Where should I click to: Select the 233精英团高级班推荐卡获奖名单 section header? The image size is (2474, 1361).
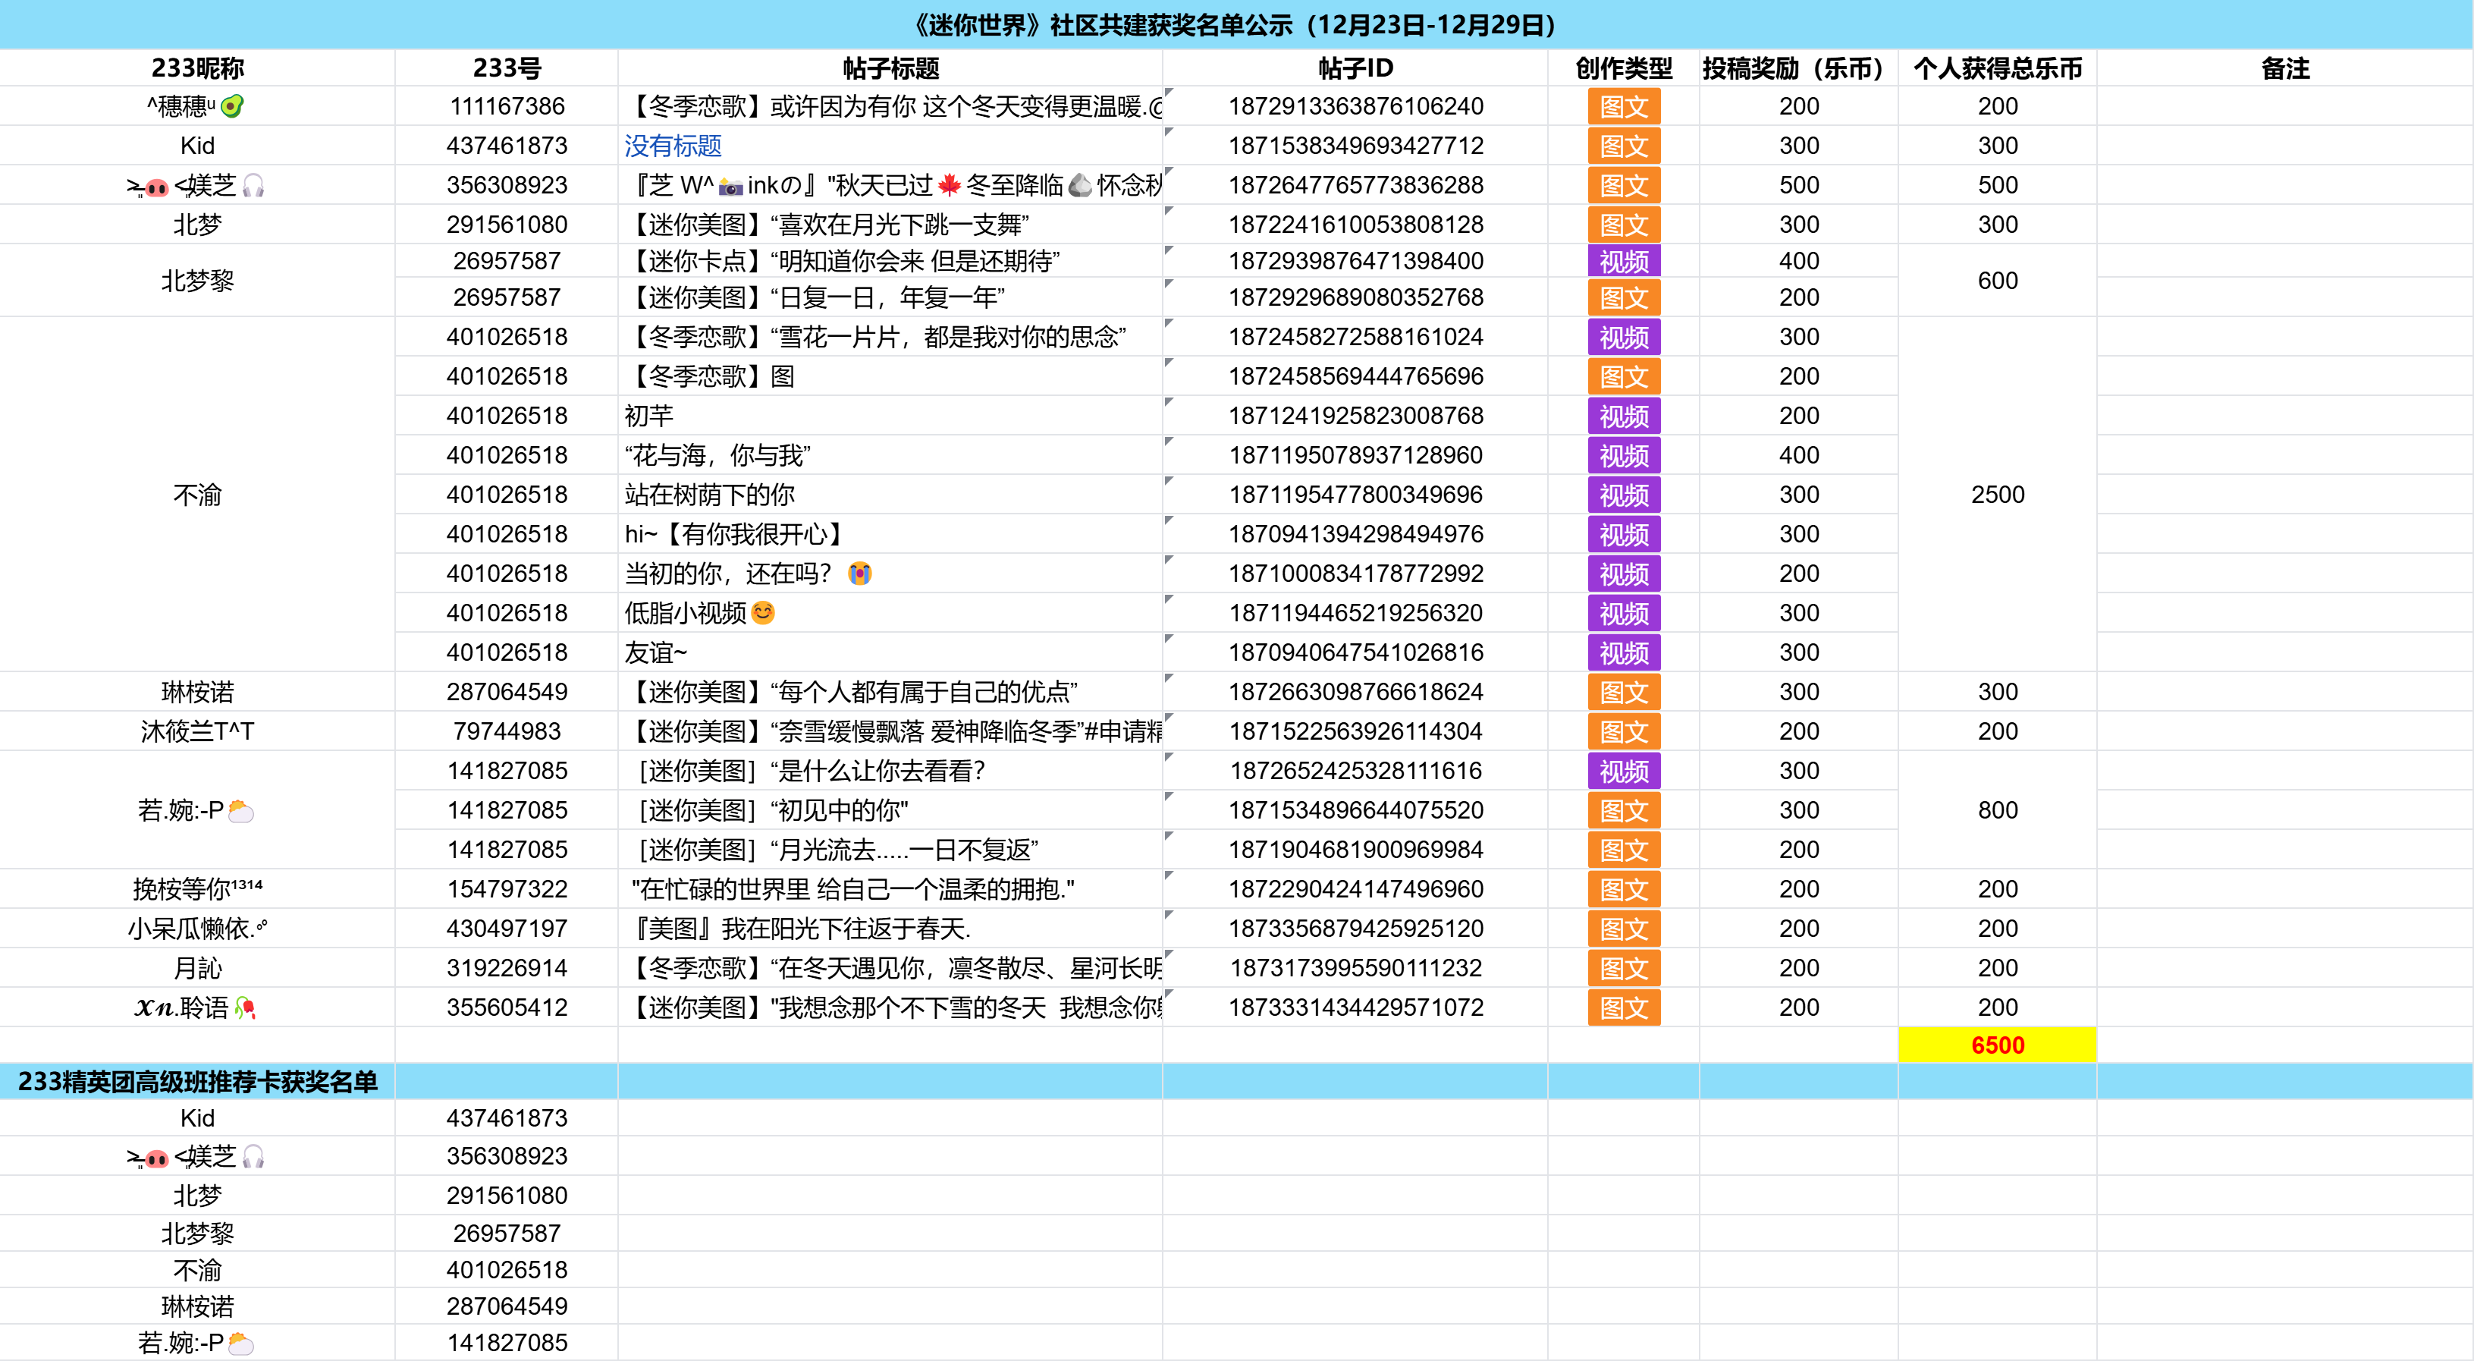pyautogui.click(x=197, y=1082)
